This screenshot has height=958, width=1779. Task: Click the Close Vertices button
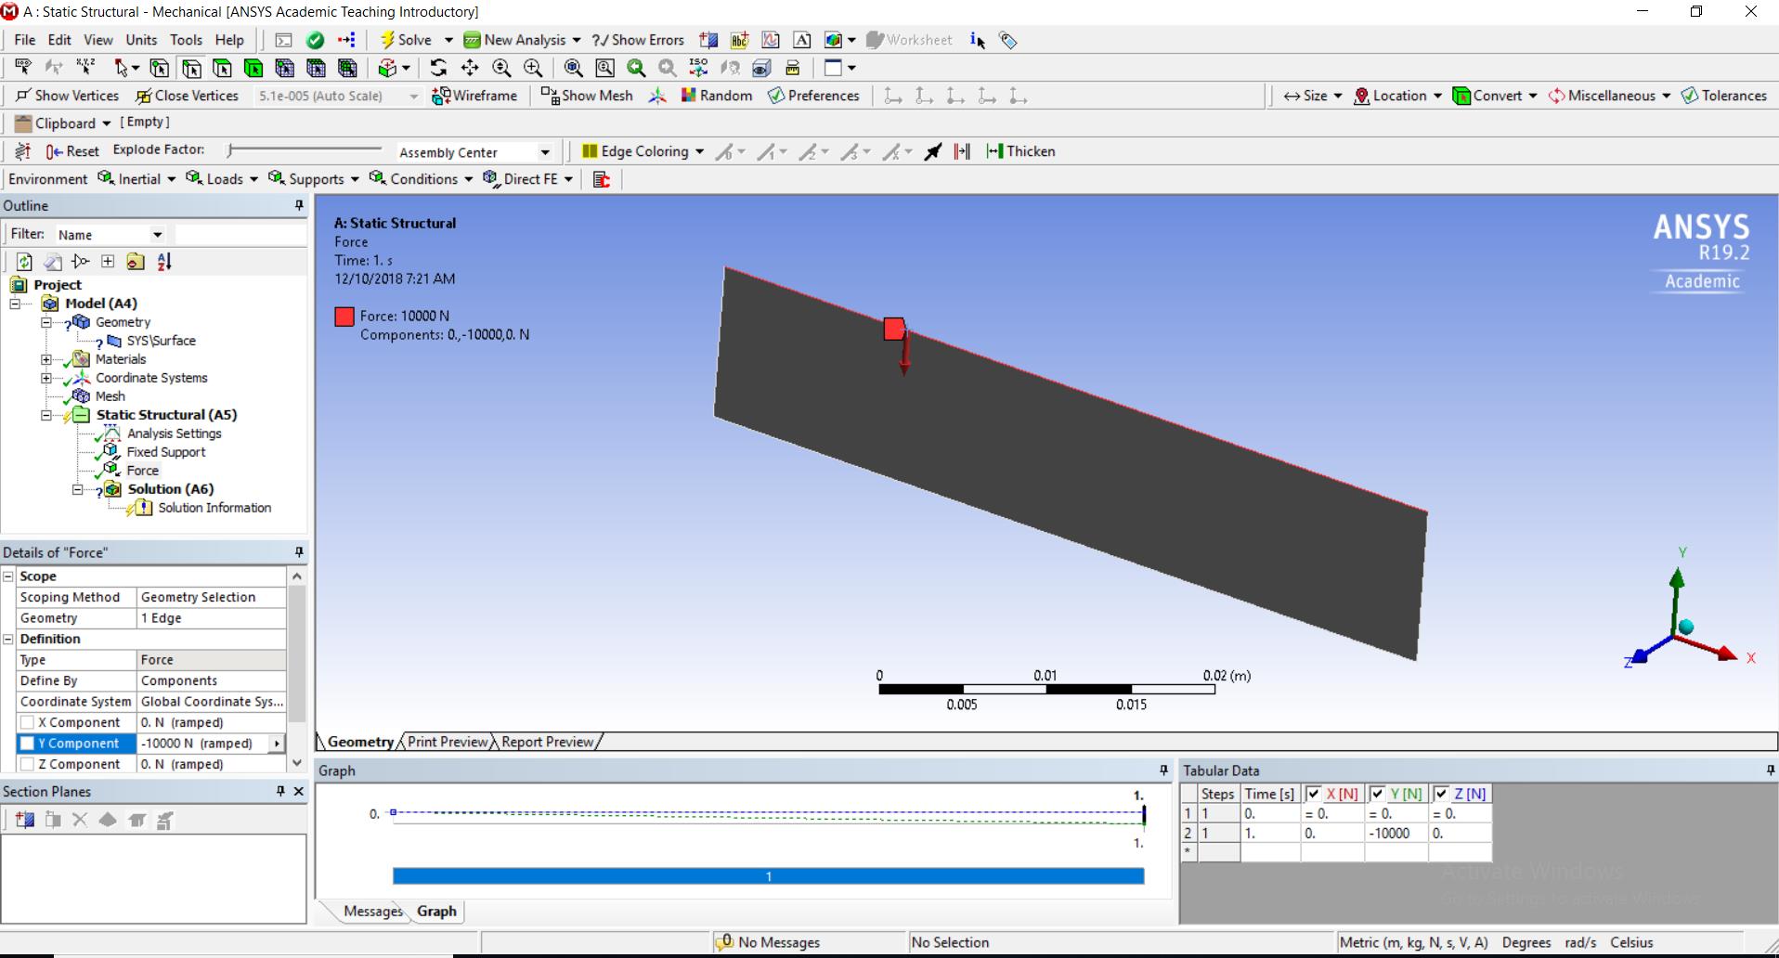[x=187, y=96]
